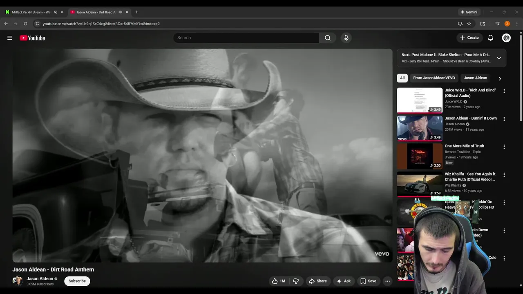This screenshot has height=294, width=523.
Task: Close the Jason Aldean YouTube tab
Action: tap(127, 12)
